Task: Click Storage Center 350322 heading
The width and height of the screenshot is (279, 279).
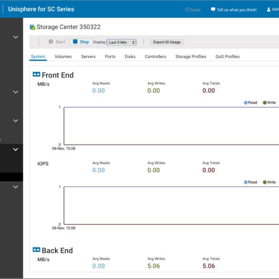Action: point(69,27)
